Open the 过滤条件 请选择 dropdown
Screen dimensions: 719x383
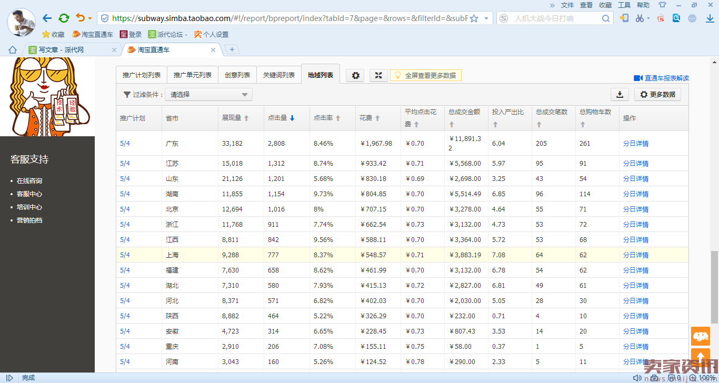tap(209, 95)
